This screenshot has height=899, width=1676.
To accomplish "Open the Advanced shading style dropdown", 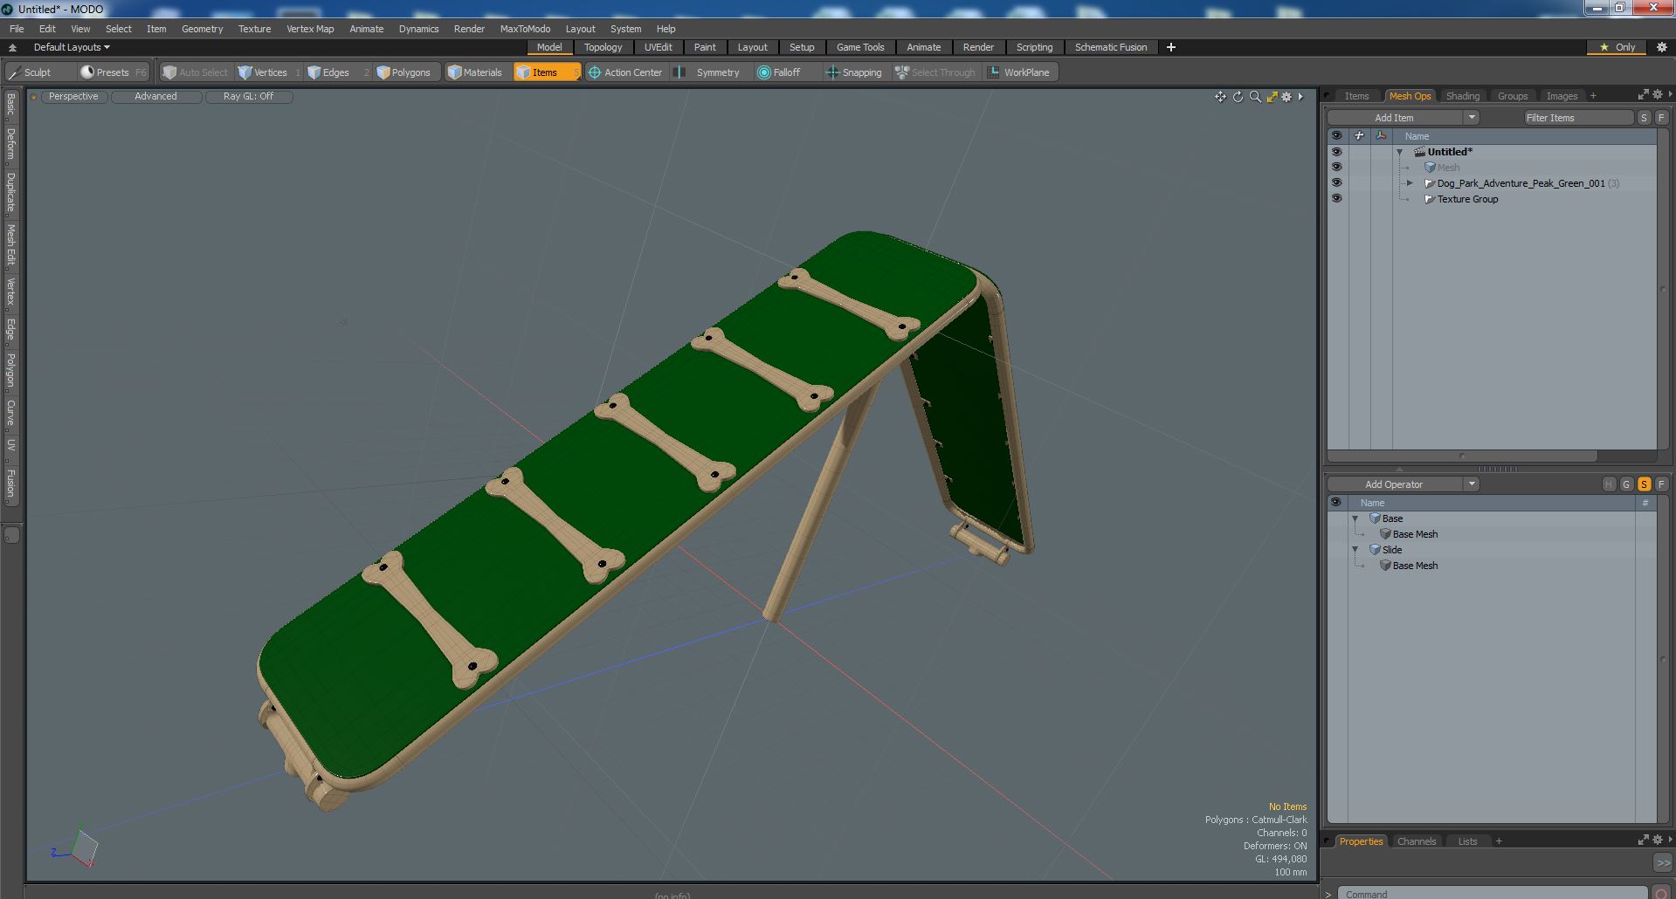I will 155,97.
